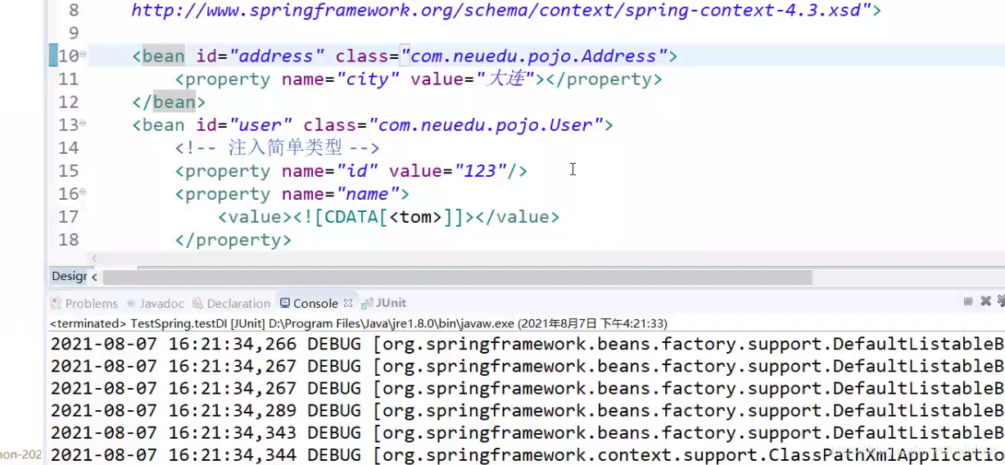Image resolution: width=1005 pixels, height=465 pixels.
Task: Click console log line timestamped 16:21:34,289
Action: pos(527,410)
